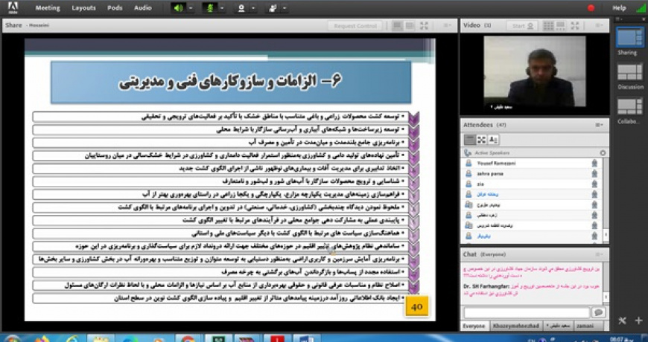
Task: Select second share pod view mode icon
Action: 410,25
